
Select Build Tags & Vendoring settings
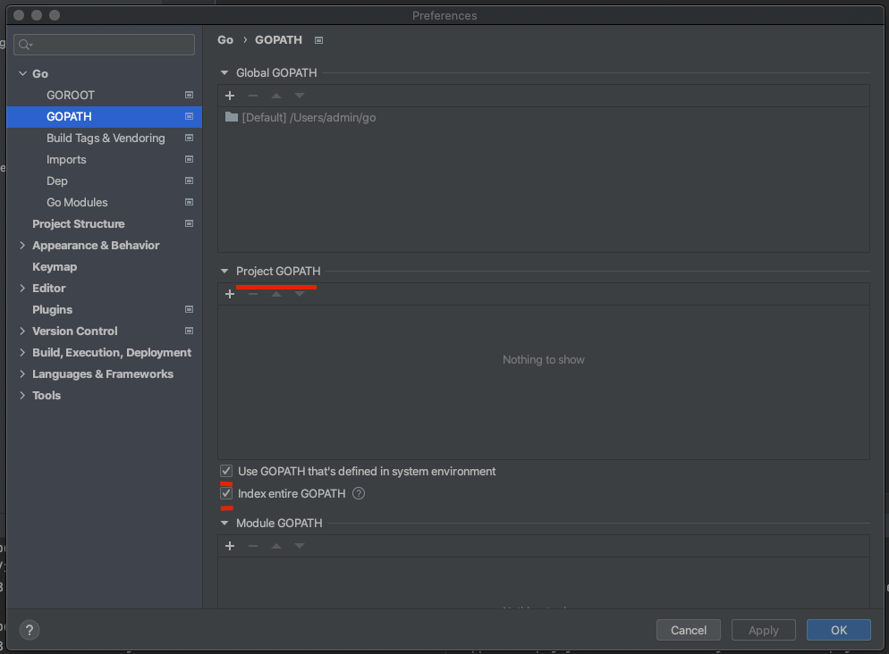(x=106, y=138)
